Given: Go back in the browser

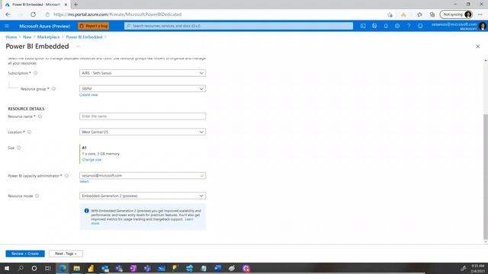Looking at the screenshot, I should pyautogui.click(x=8, y=14).
